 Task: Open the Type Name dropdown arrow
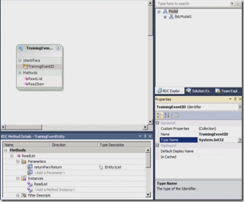pyautogui.click(x=240, y=140)
